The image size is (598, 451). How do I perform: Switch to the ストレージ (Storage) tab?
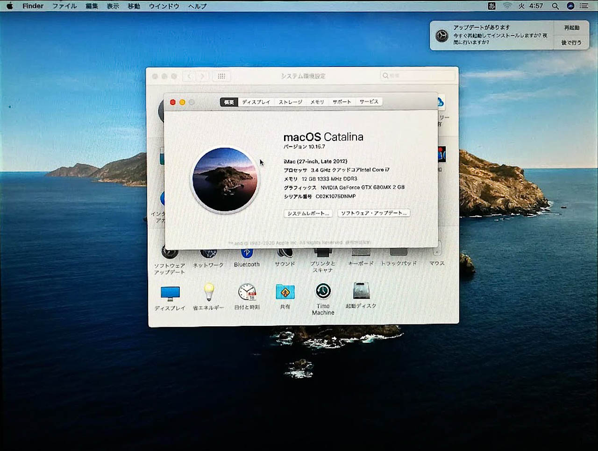point(290,102)
